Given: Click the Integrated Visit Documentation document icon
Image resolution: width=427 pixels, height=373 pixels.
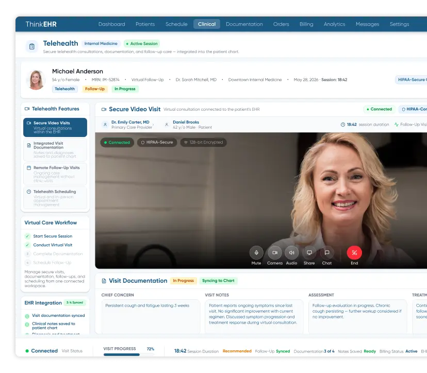Looking at the screenshot, I should 29,145.
